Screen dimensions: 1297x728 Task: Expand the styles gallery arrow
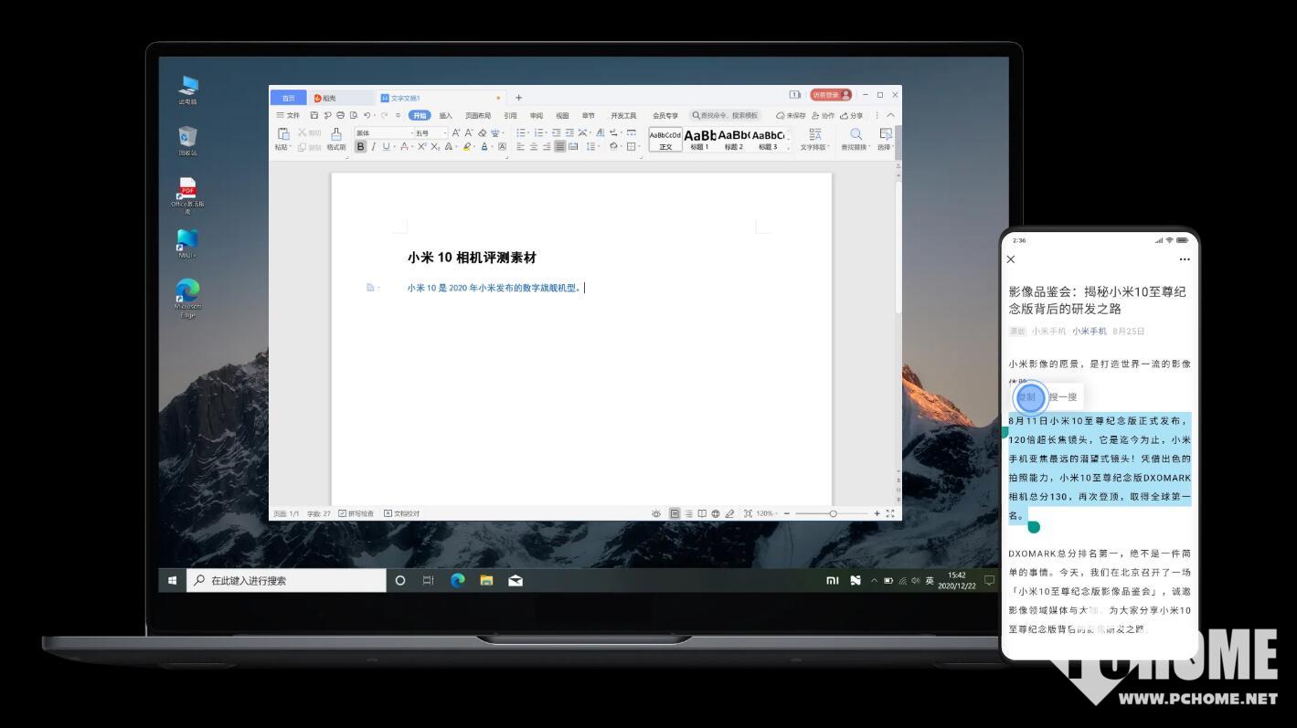[x=789, y=147]
